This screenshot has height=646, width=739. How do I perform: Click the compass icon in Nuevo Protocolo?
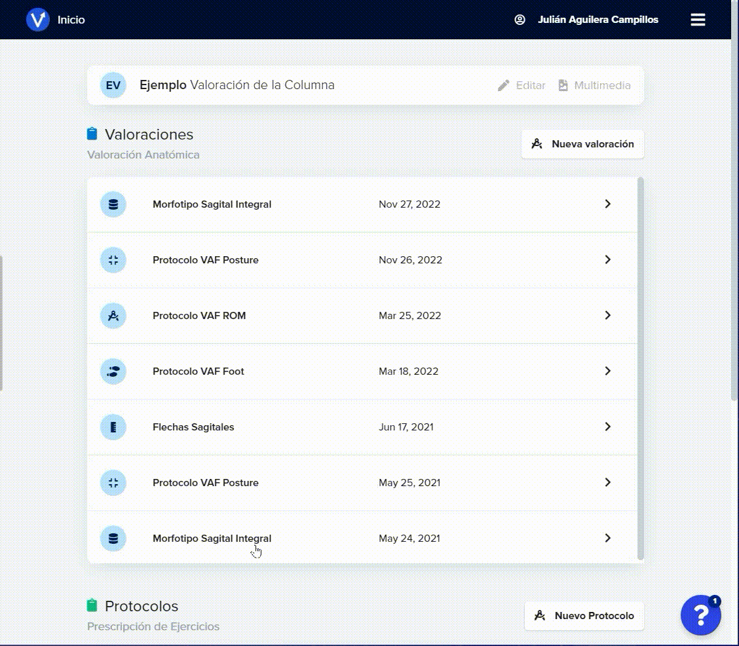tap(540, 616)
